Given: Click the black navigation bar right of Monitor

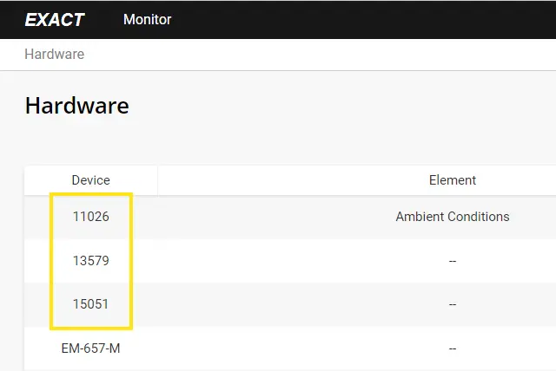Looking at the screenshot, I should 365,19.
